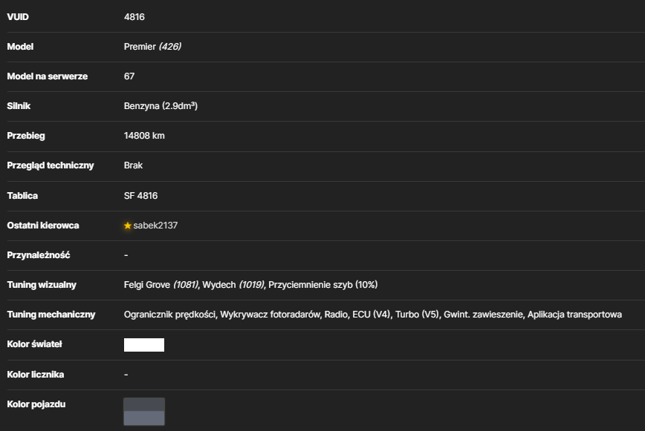The image size is (645, 431).
Task: Select the plate number SF 4816
Action: [140, 196]
